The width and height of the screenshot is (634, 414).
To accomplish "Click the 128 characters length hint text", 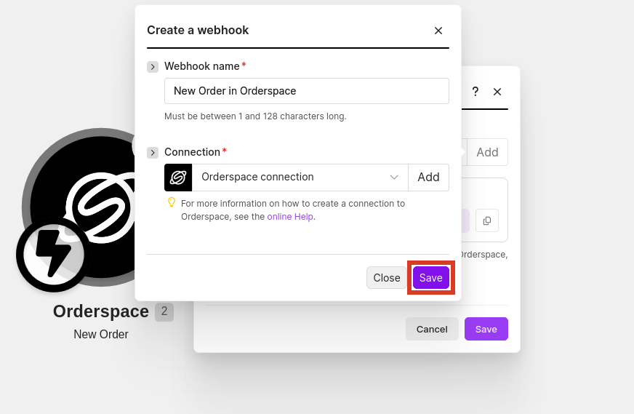I will [255, 116].
